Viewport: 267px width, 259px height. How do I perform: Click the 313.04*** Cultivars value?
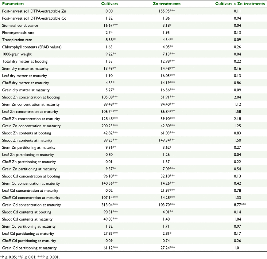[x=110, y=205]
